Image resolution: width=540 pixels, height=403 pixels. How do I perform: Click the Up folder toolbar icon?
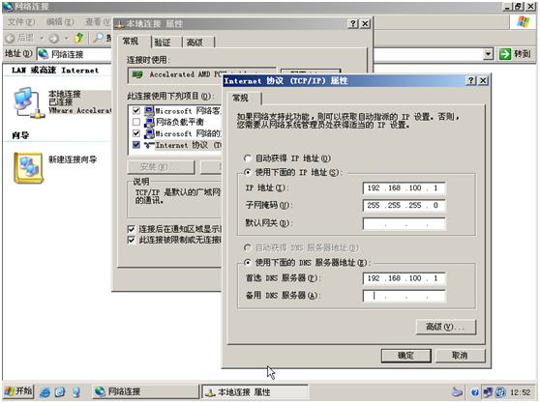[78, 38]
